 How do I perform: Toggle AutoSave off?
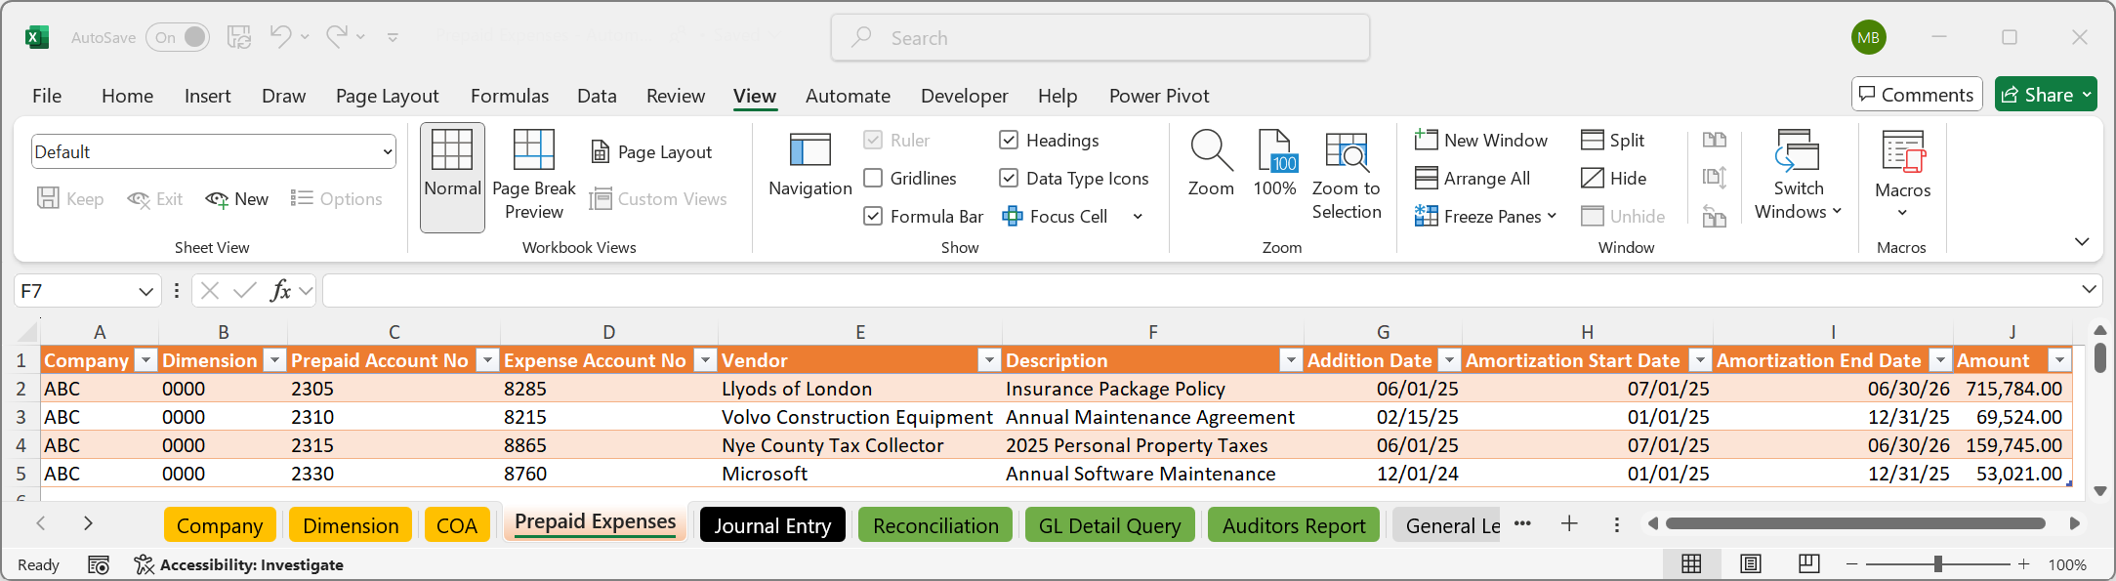coord(178,37)
